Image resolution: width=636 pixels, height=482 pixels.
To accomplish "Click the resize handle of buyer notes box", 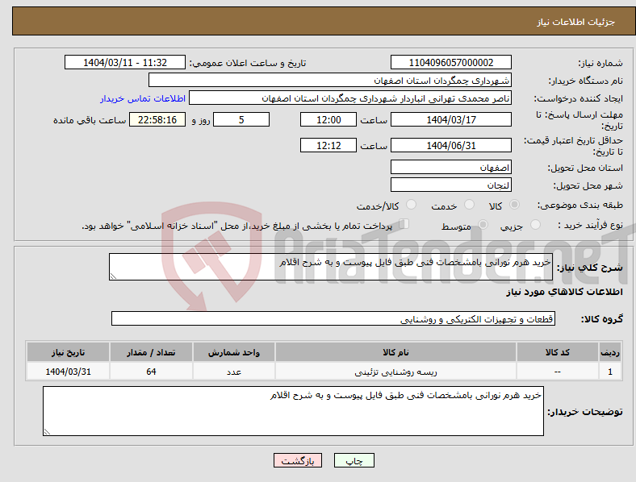I will 47,432.
